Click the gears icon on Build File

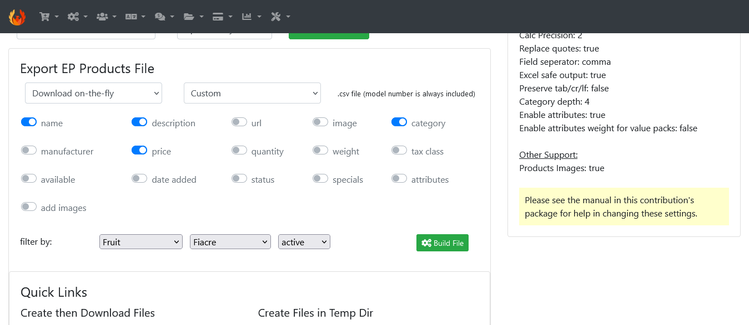coord(426,243)
